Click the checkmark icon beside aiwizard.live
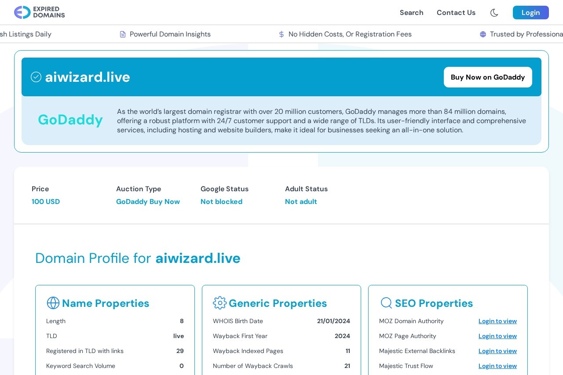The width and height of the screenshot is (563, 375). coord(36,76)
